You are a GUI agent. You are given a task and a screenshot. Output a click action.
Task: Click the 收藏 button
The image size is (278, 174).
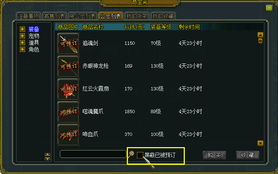[x=247, y=155]
